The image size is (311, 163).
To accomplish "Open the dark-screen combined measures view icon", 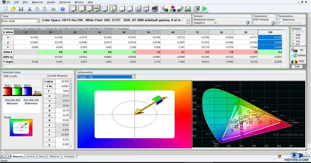I will tap(154, 9).
